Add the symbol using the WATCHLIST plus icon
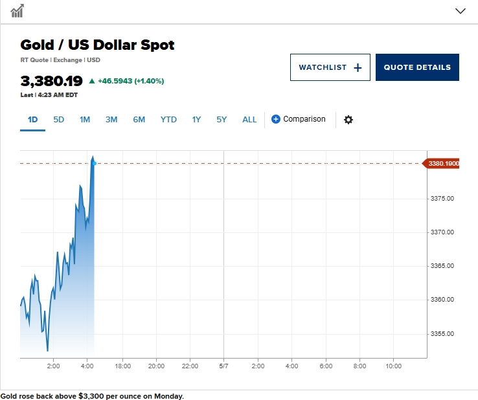This screenshot has height=400, width=478. (x=358, y=67)
